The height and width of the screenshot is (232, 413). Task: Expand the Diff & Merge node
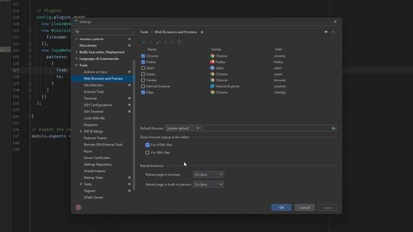(x=81, y=131)
